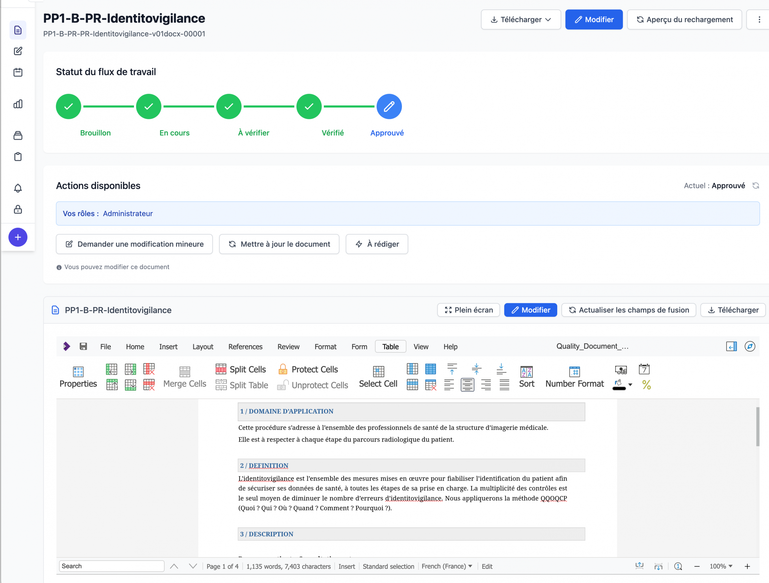Open notifications bell in sidebar
This screenshot has height=583, width=769.
click(x=18, y=188)
